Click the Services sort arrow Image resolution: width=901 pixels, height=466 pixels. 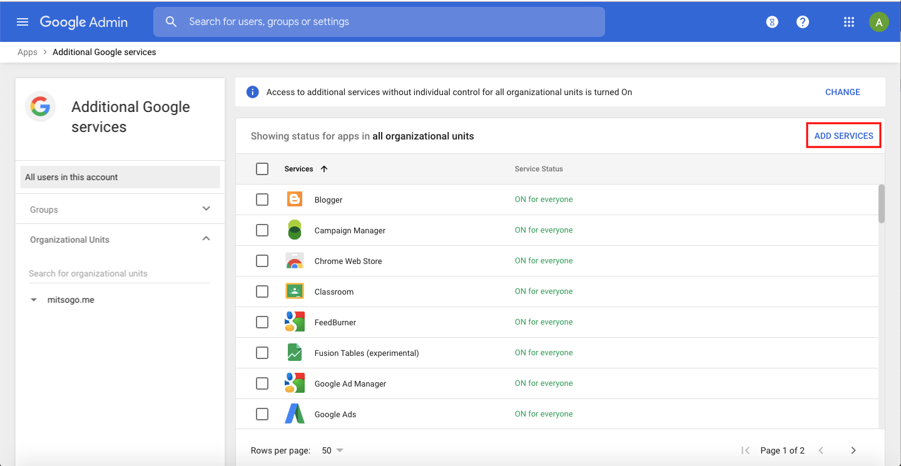point(324,169)
